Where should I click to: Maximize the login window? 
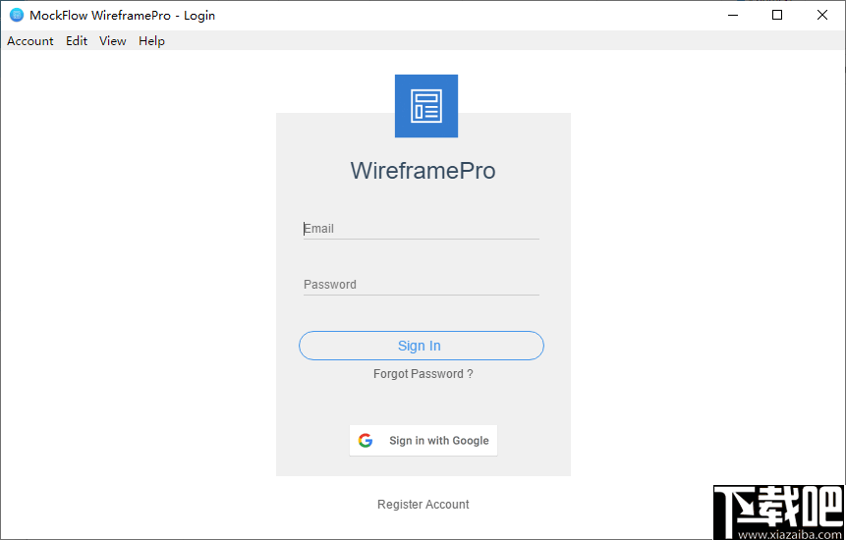point(777,15)
